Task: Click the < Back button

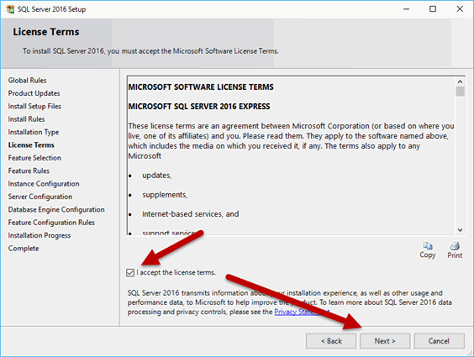Action: coord(331,341)
